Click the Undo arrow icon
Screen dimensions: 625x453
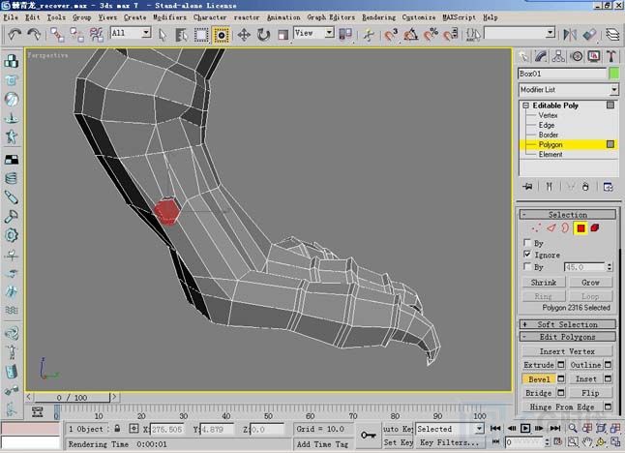click(15, 34)
